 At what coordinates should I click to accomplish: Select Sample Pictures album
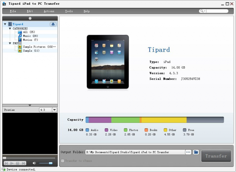coord(39,47)
